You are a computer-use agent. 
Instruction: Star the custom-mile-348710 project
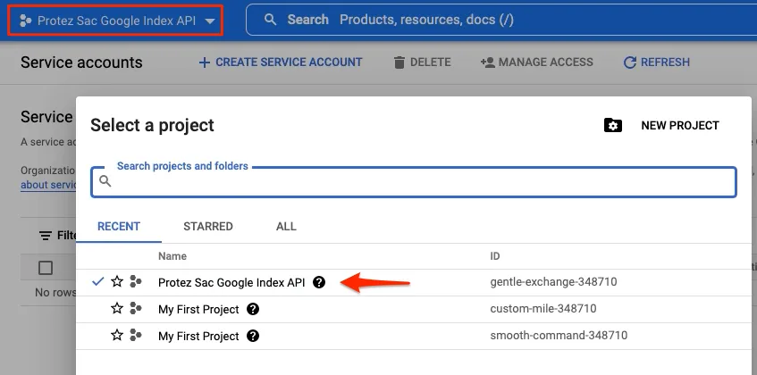point(117,309)
